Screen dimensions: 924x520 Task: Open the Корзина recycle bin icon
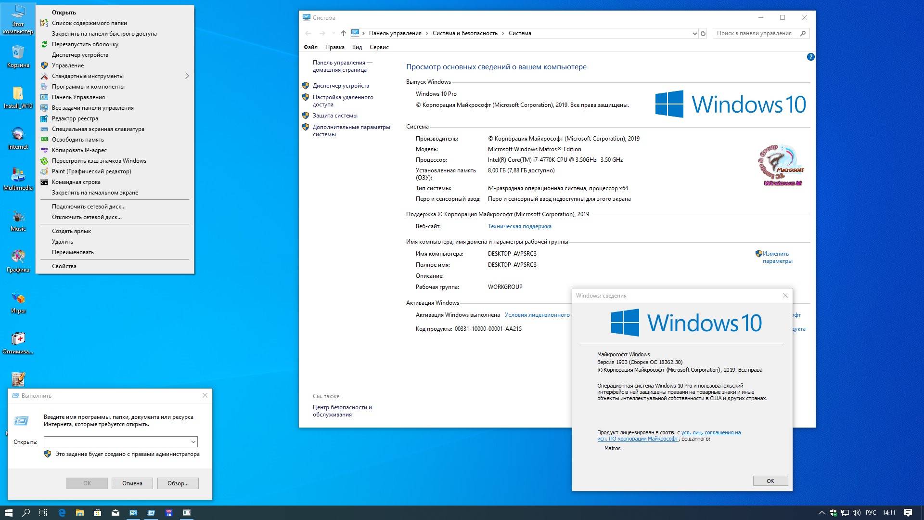click(18, 57)
